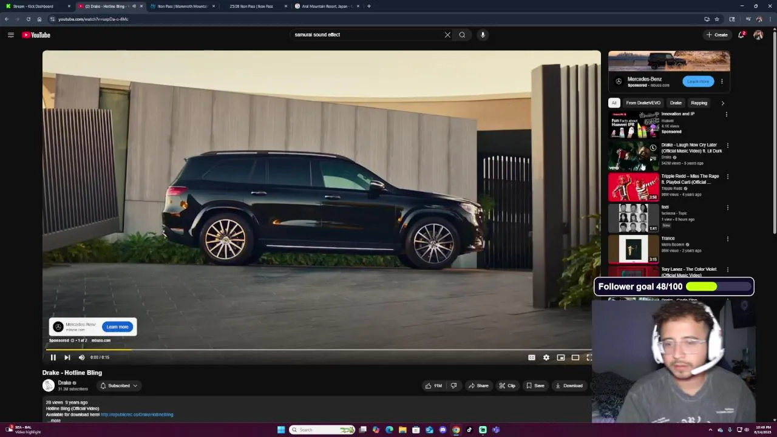
Task: Show hidden system tray icons
Action: pyautogui.click(x=710, y=430)
